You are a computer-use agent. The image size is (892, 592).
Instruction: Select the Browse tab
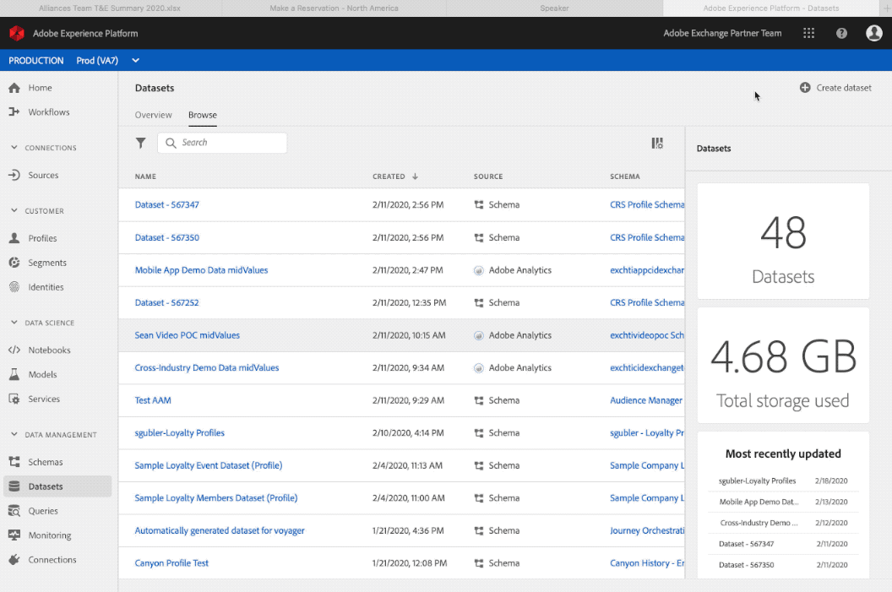202,115
